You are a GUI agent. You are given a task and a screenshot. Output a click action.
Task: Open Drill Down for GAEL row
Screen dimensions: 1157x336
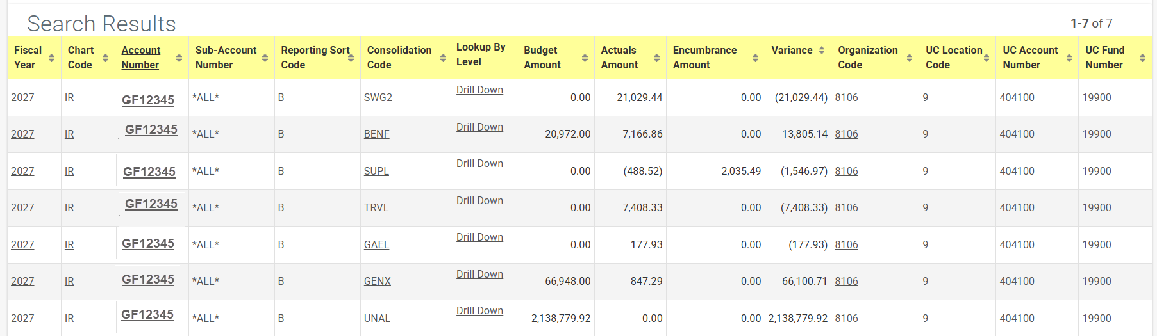pyautogui.click(x=479, y=237)
